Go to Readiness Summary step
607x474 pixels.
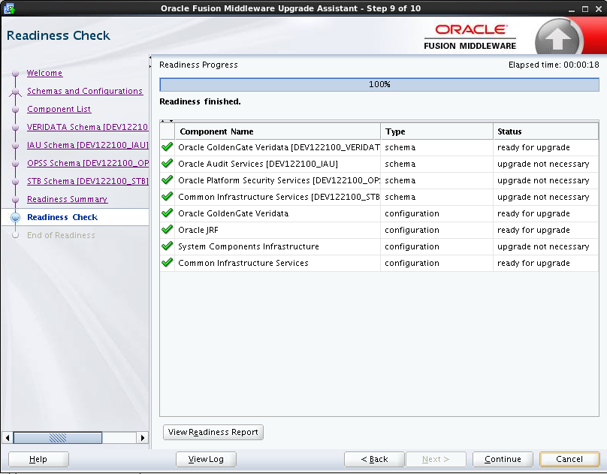point(67,199)
